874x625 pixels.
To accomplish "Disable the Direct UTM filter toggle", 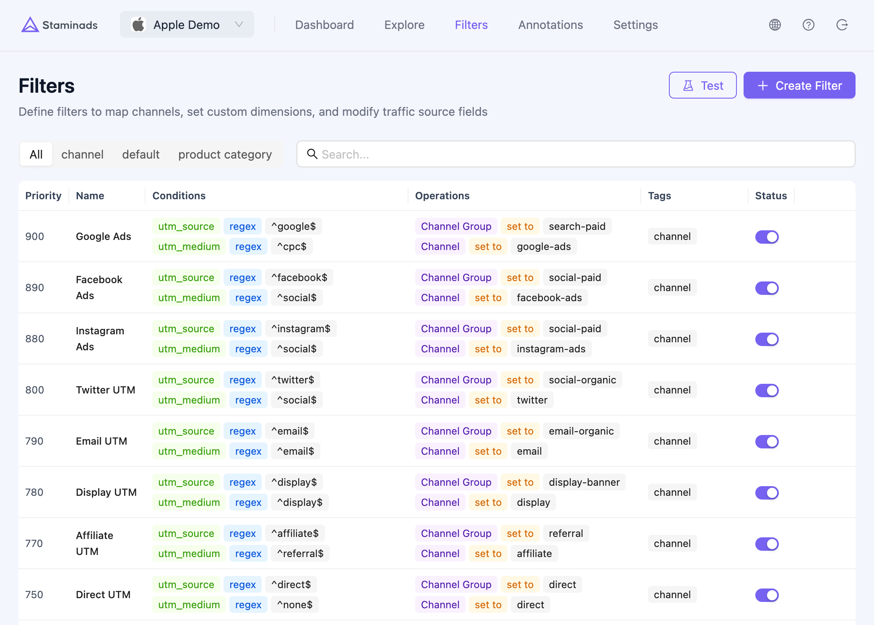I will pyautogui.click(x=767, y=595).
